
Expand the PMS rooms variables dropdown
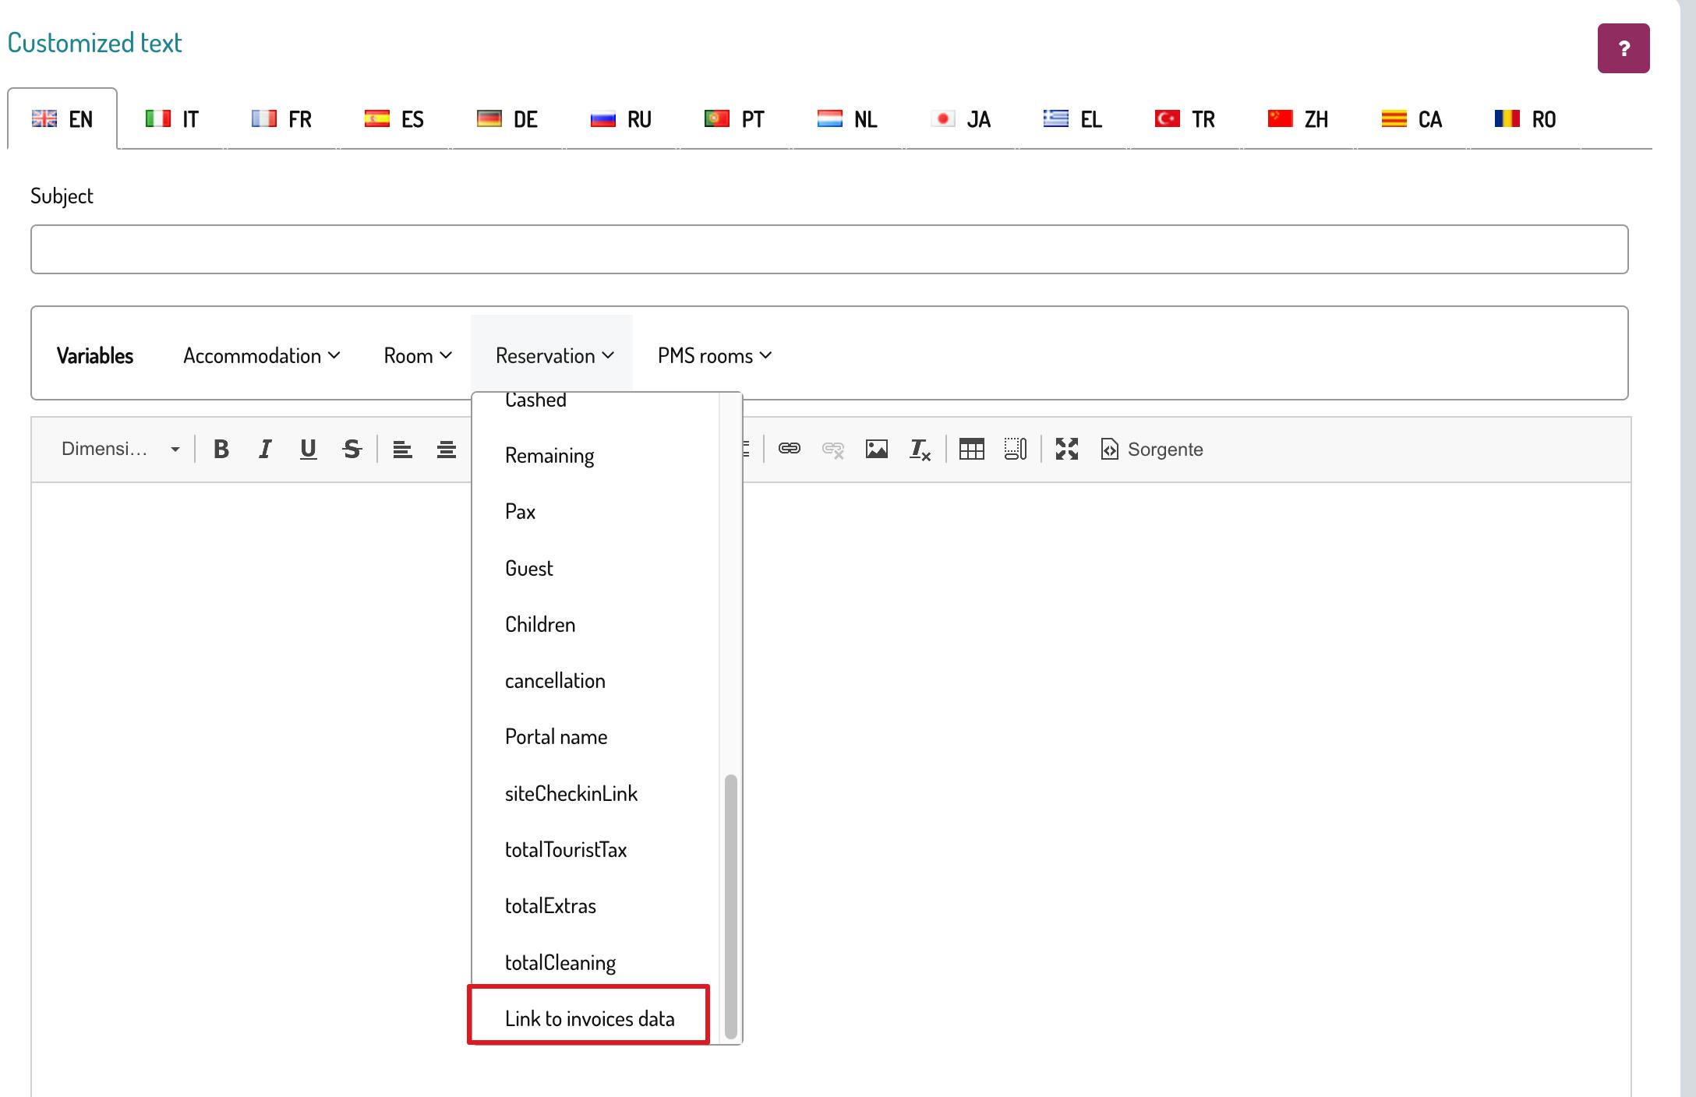[x=714, y=356]
